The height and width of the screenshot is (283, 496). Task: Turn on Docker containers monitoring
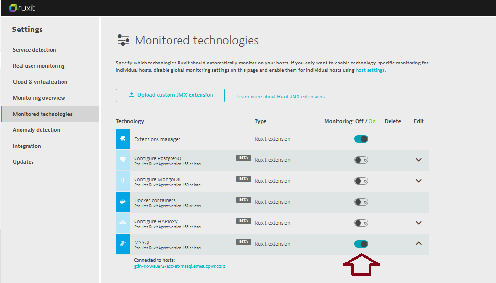pyautogui.click(x=361, y=202)
